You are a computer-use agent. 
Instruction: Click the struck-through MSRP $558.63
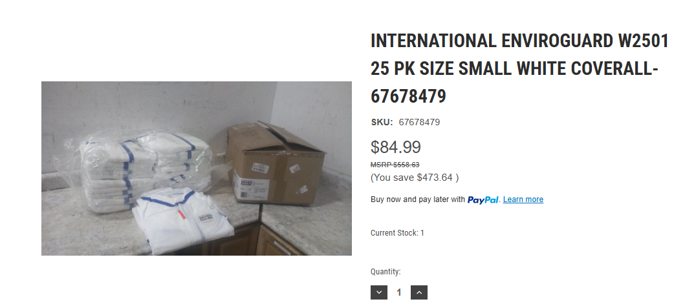click(395, 165)
